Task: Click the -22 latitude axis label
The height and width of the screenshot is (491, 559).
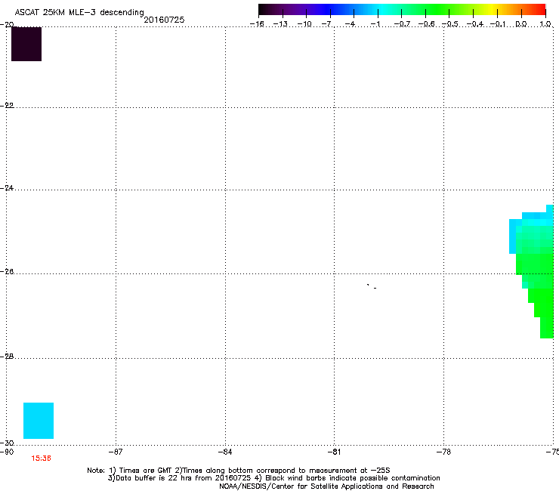Action: 7,106
